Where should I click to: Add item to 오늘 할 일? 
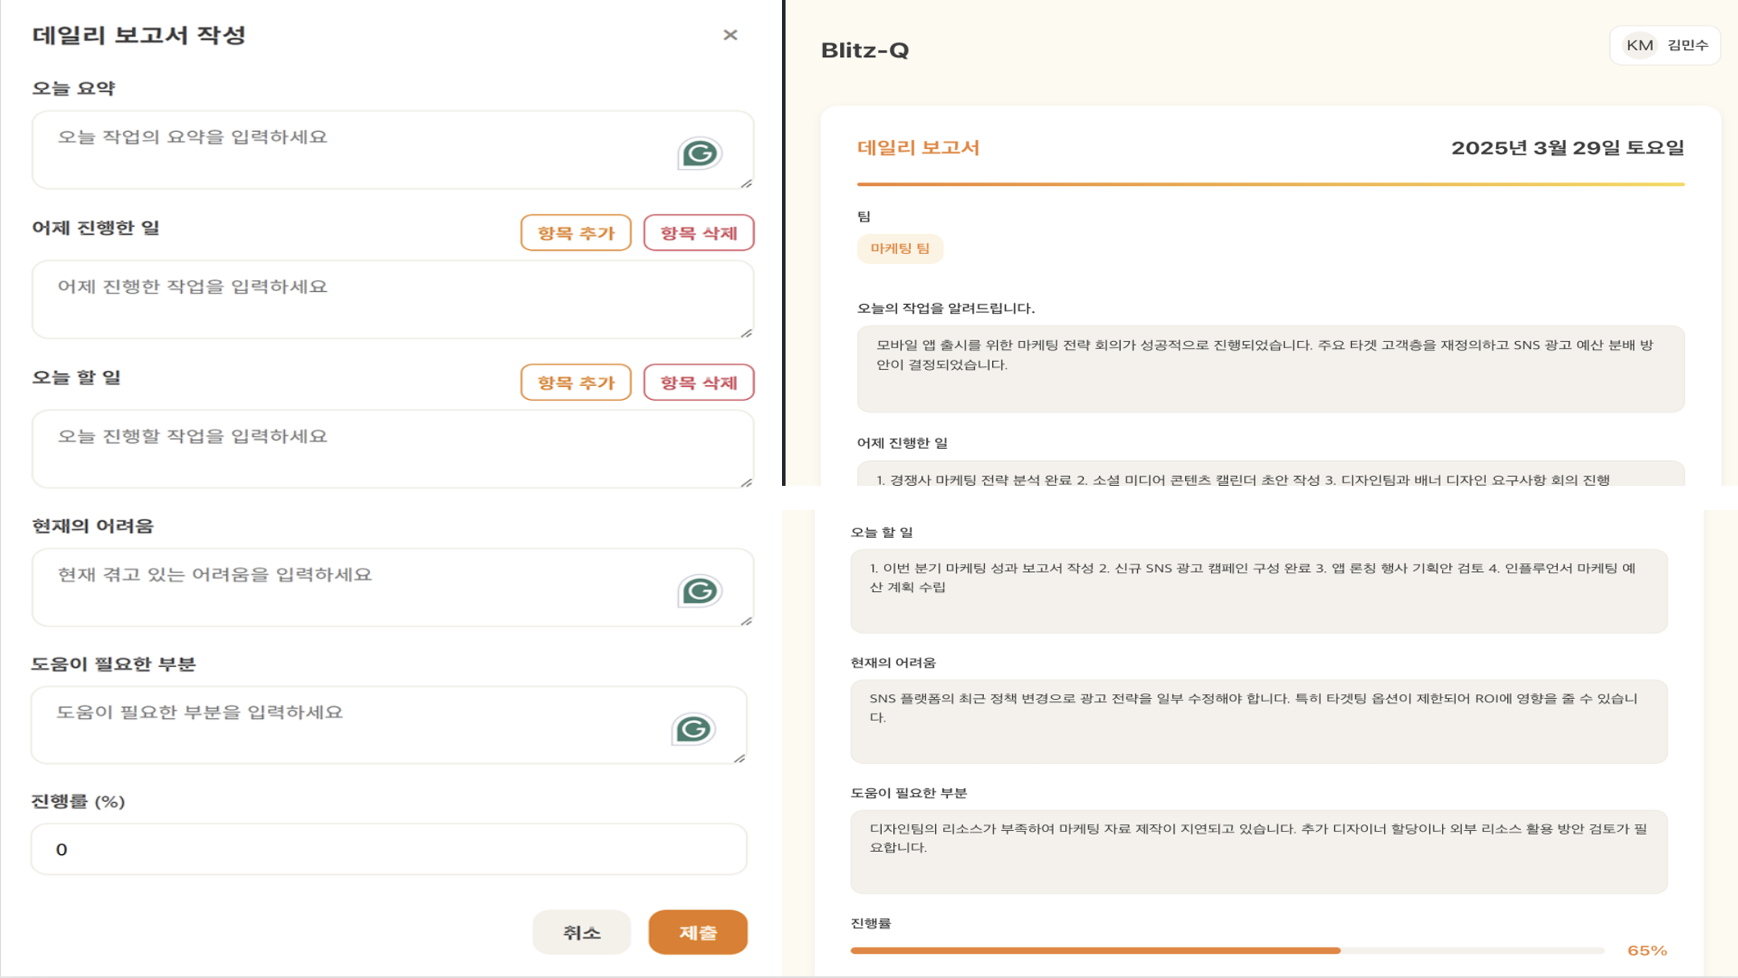click(x=575, y=383)
